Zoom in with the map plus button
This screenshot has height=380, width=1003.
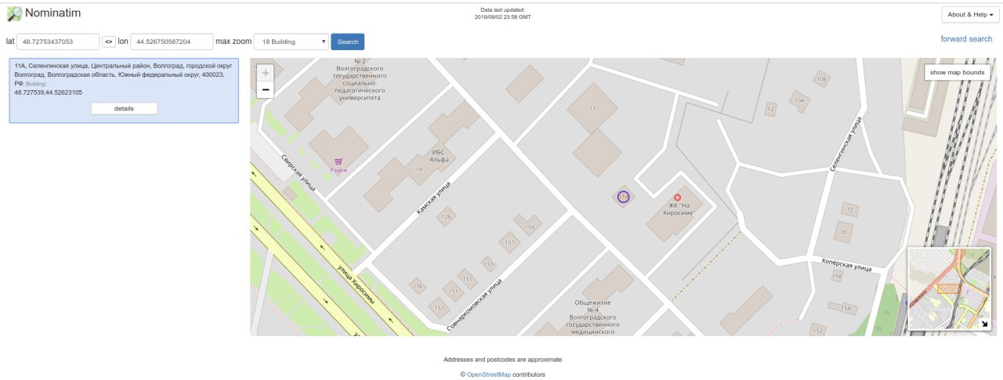(x=266, y=72)
